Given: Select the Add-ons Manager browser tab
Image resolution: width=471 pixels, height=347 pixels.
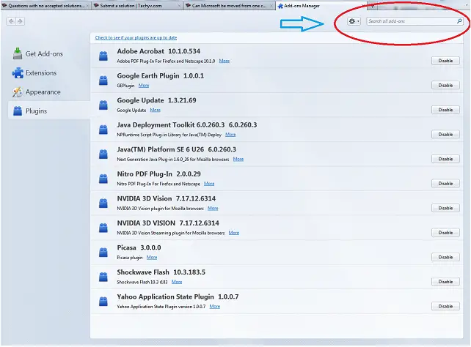Looking at the screenshot, I should pyautogui.click(x=321, y=6).
